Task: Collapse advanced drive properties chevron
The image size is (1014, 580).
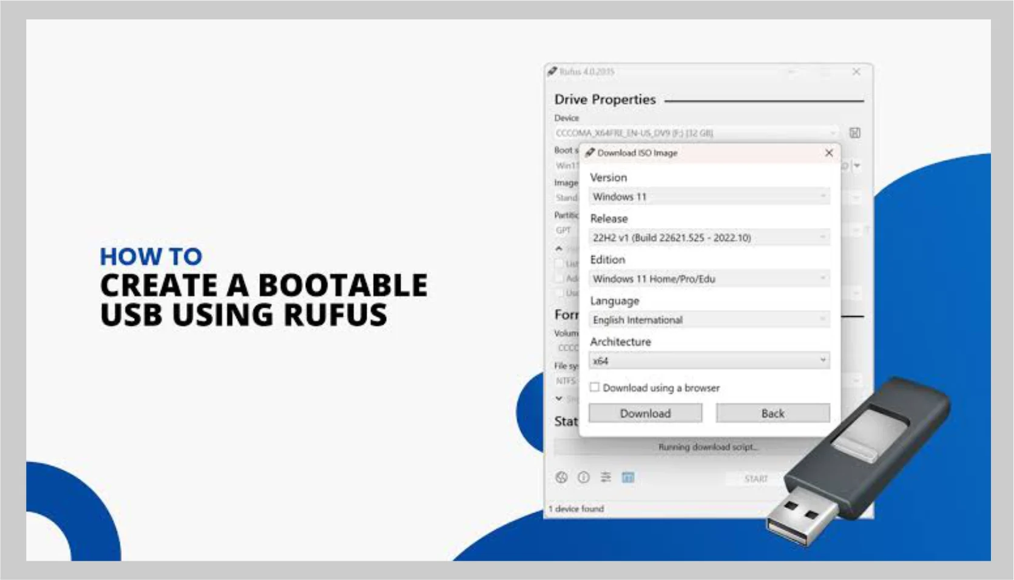Action: click(x=559, y=248)
